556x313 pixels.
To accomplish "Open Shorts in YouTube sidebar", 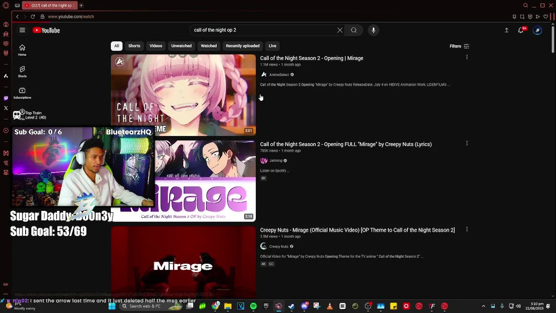I will click(x=22, y=72).
